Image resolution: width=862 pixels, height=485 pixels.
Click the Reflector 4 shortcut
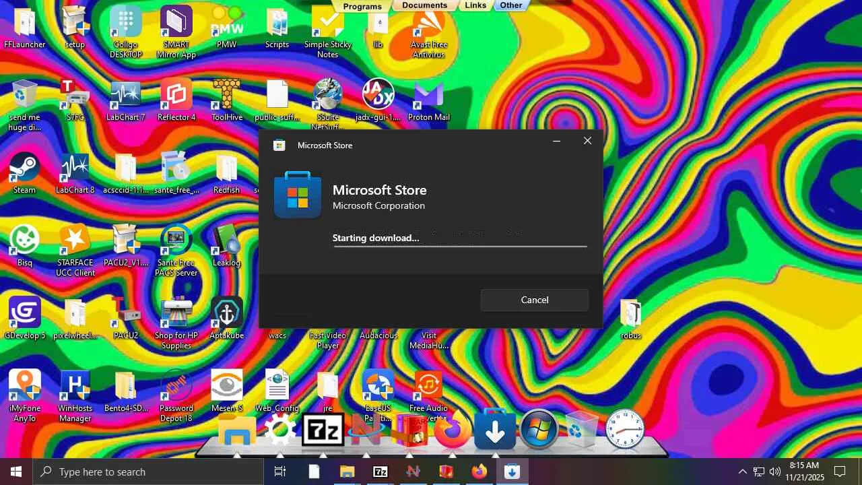coord(176,101)
